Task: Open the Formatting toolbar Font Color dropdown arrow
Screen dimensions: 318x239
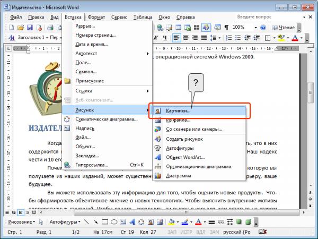Action: pyautogui.click(x=302, y=38)
